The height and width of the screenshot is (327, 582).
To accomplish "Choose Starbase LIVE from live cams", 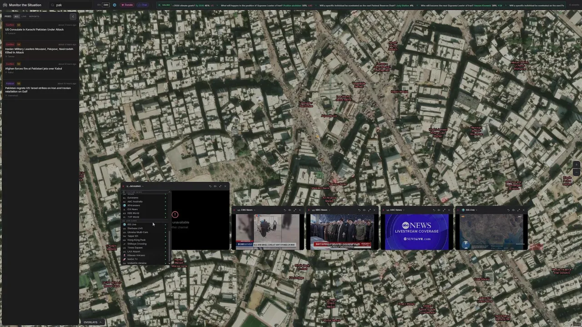I will pos(145,228).
